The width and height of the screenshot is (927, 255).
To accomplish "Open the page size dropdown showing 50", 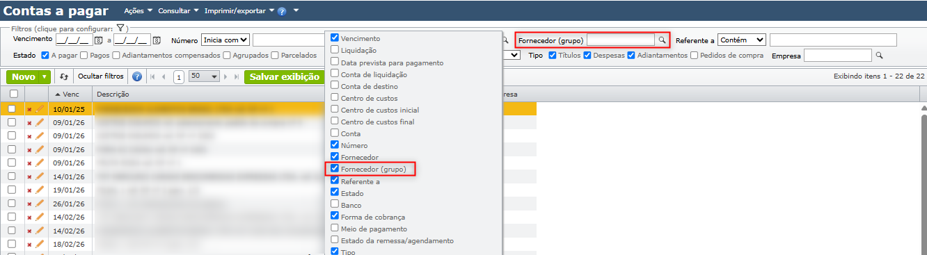I will [x=205, y=76].
